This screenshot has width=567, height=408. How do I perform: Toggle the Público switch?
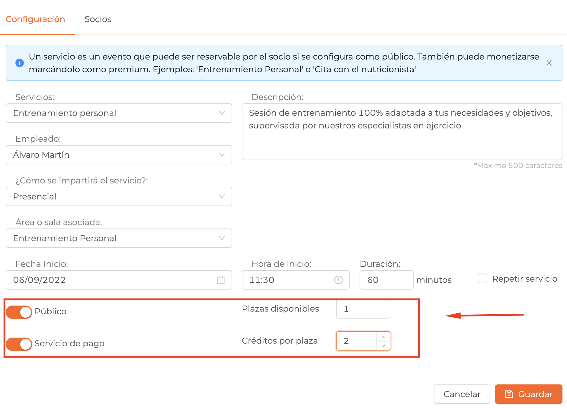19,312
